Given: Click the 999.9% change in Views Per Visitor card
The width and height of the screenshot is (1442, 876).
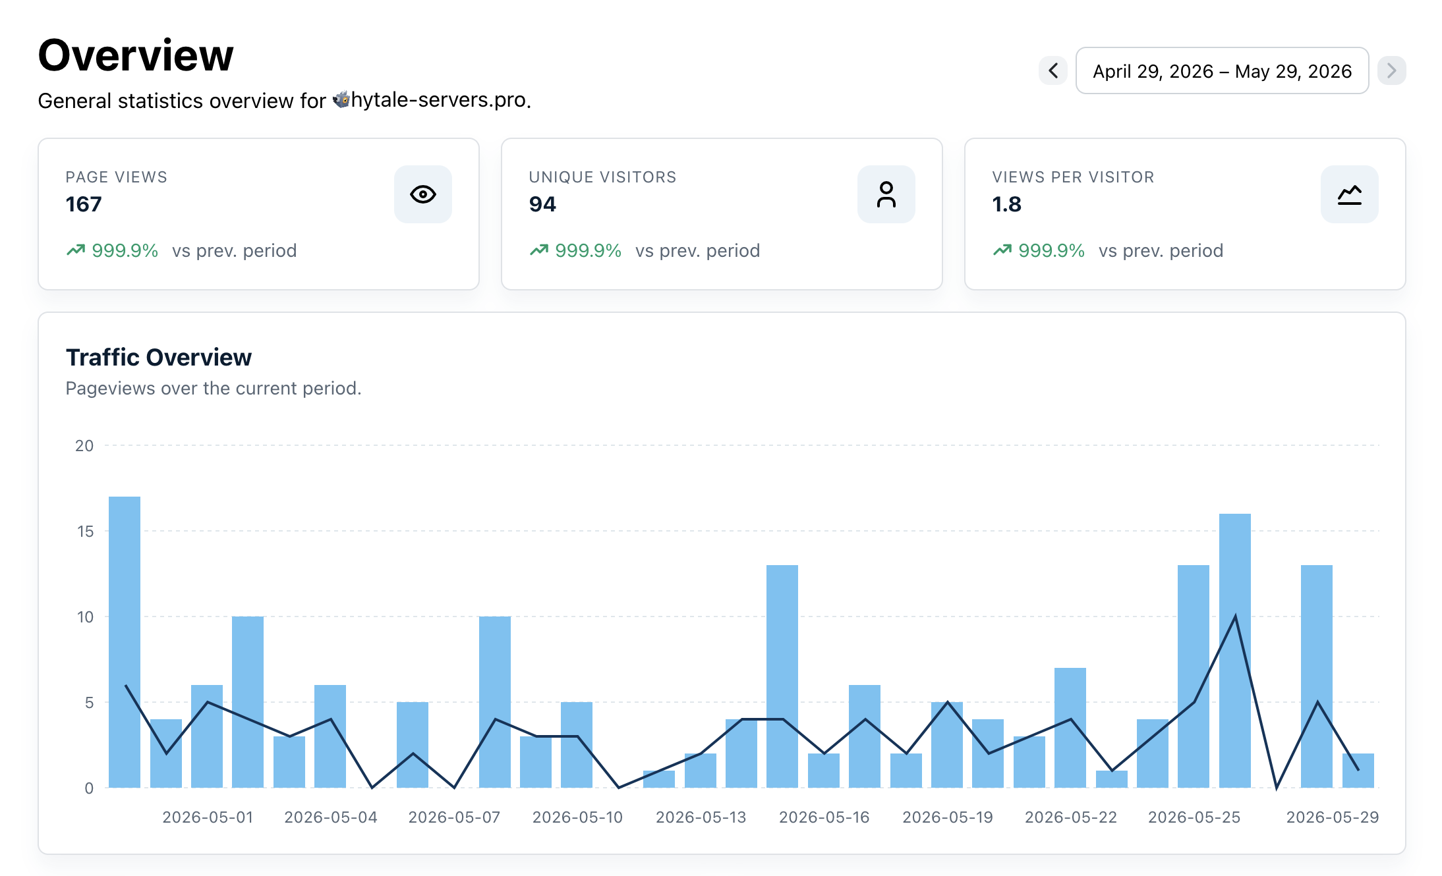Looking at the screenshot, I should pos(1052,250).
